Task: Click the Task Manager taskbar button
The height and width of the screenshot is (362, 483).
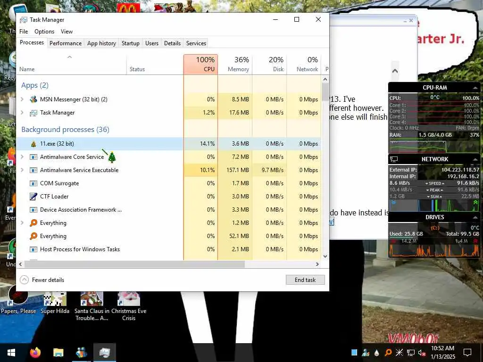Action: pyautogui.click(x=105, y=353)
